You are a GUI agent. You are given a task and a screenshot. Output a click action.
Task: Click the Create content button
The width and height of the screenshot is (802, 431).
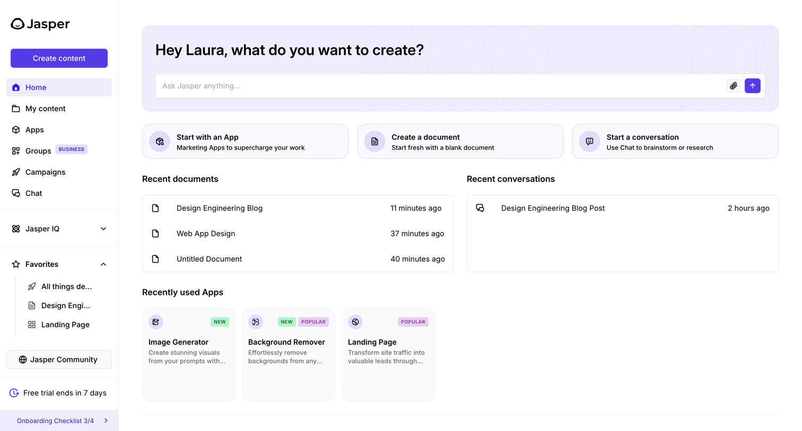click(x=59, y=58)
